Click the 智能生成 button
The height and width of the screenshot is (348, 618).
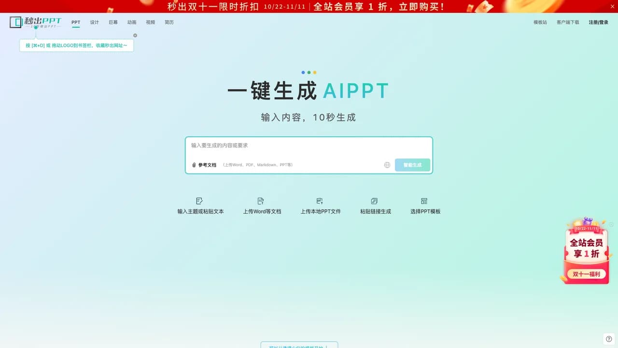pos(412,165)
